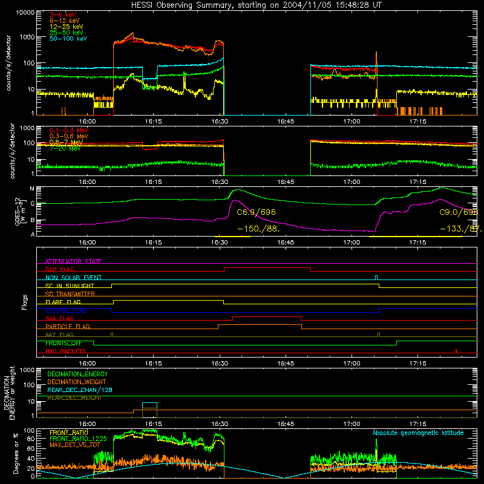
Task: Click the 7-20 MeV legend label
Action: coord(65,148)
